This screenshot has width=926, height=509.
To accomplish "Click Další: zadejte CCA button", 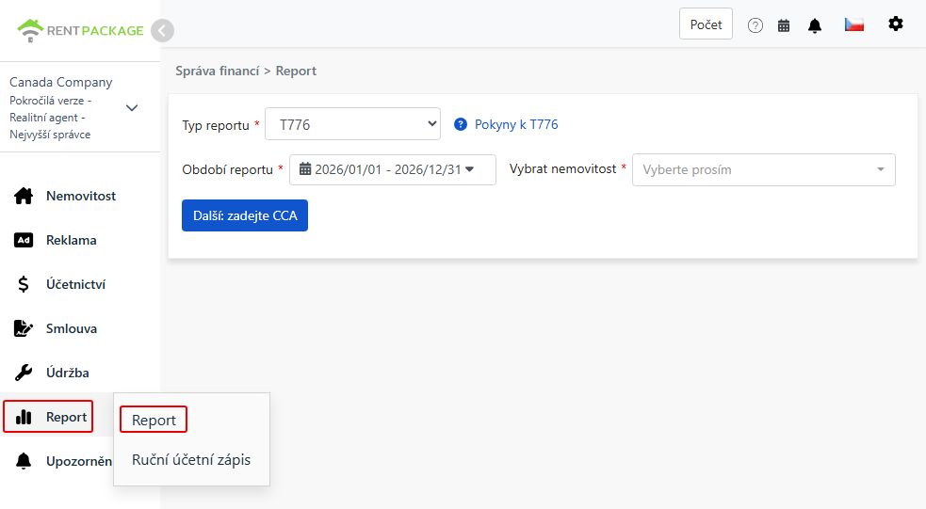I will (x=245, y=215).
